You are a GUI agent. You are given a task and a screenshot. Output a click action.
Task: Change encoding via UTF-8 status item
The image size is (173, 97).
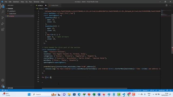coord(152,91)
